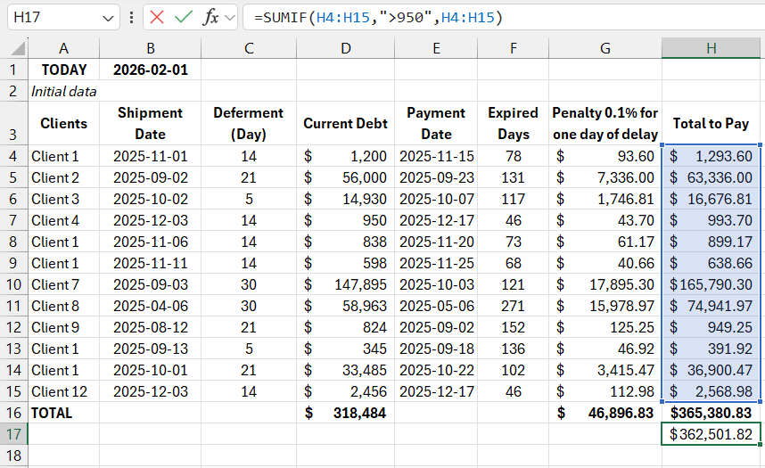Select column H header

coord(711,48)
